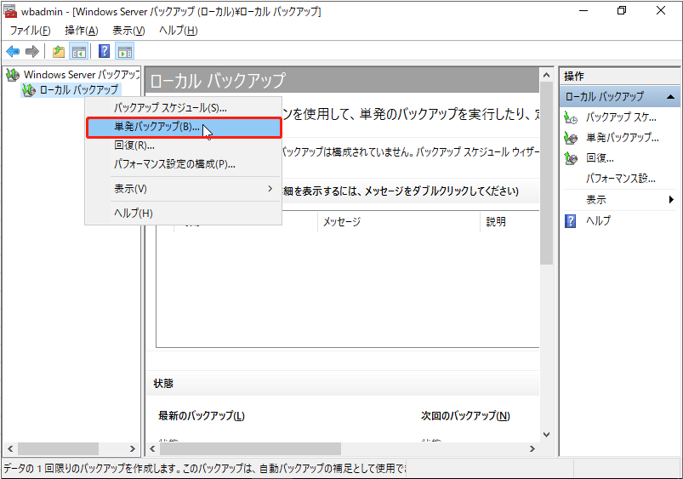Screen dimensions: 683x479
Task: Click the Forward arrow toolbar icon
Action: pyautogui.click(x=32, y=51)
